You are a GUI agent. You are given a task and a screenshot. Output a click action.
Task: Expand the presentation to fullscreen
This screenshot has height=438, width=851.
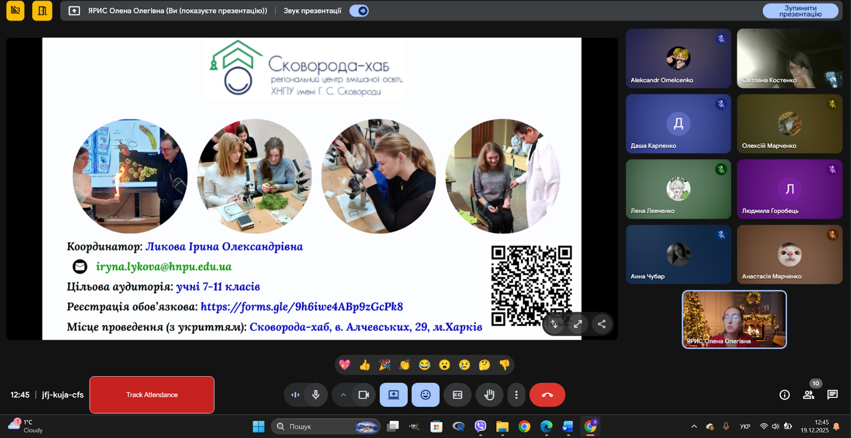[x=578, y=324]
